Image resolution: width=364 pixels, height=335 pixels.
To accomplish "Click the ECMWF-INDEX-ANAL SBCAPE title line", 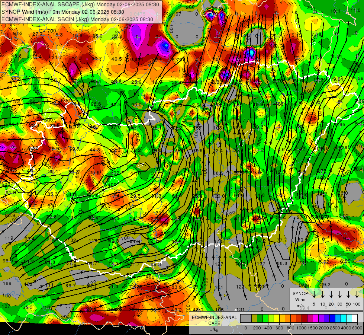I will [x=80, y=4].
